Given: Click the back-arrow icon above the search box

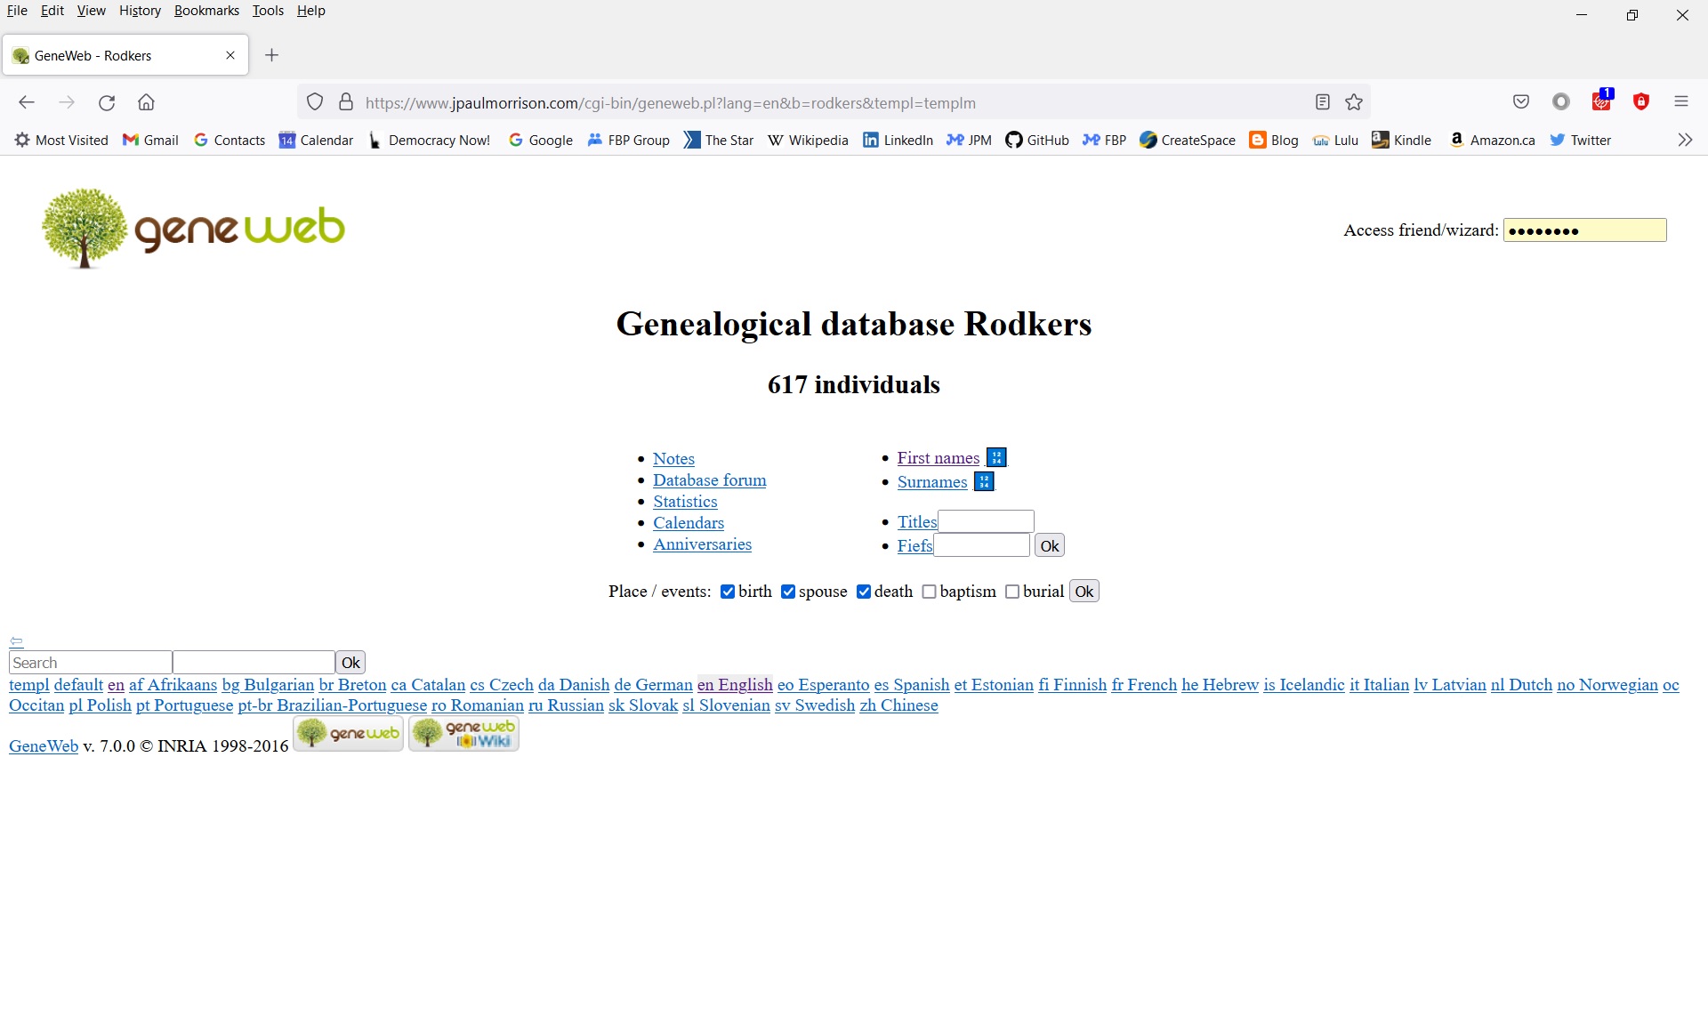Looking at the screenshot, I should 16,641.
